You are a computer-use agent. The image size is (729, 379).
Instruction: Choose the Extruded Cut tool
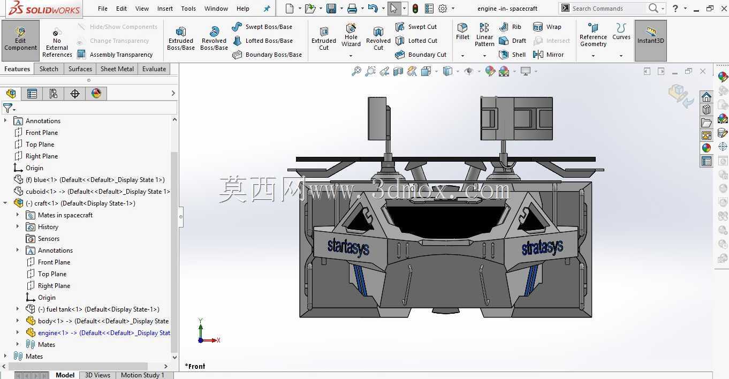coord(324,39)
